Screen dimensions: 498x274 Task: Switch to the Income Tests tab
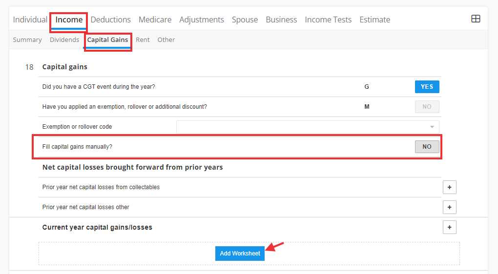328,20
